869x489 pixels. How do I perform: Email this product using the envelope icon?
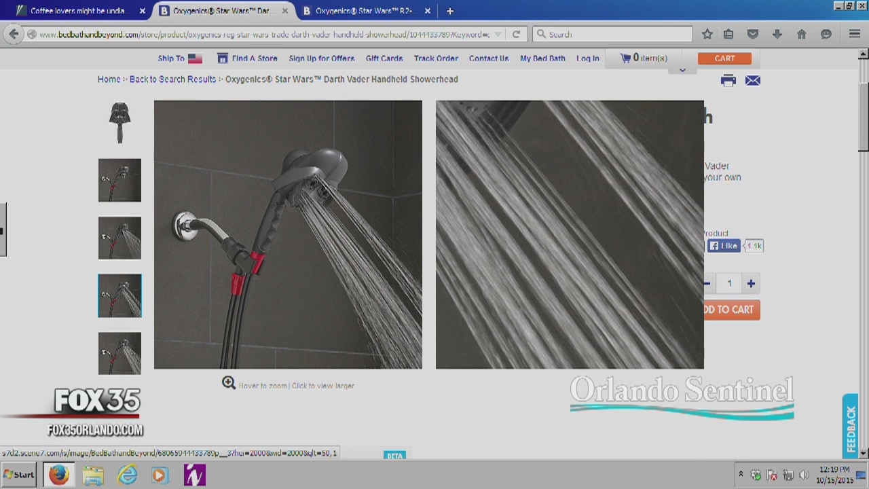tap(753, 81)
